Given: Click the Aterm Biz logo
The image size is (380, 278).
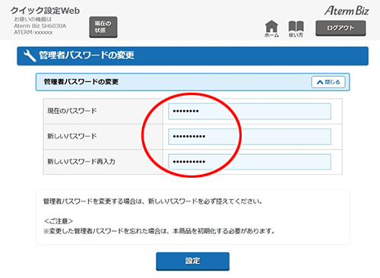Looking at the screenshot, I should (x=347, y=11).
